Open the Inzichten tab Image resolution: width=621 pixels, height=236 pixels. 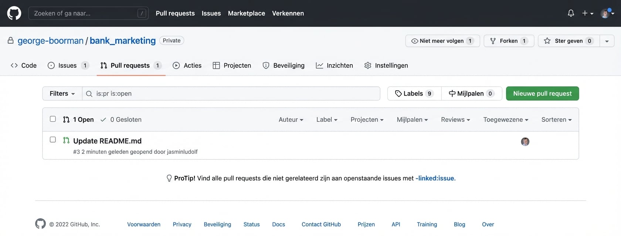tap(335, 65)
